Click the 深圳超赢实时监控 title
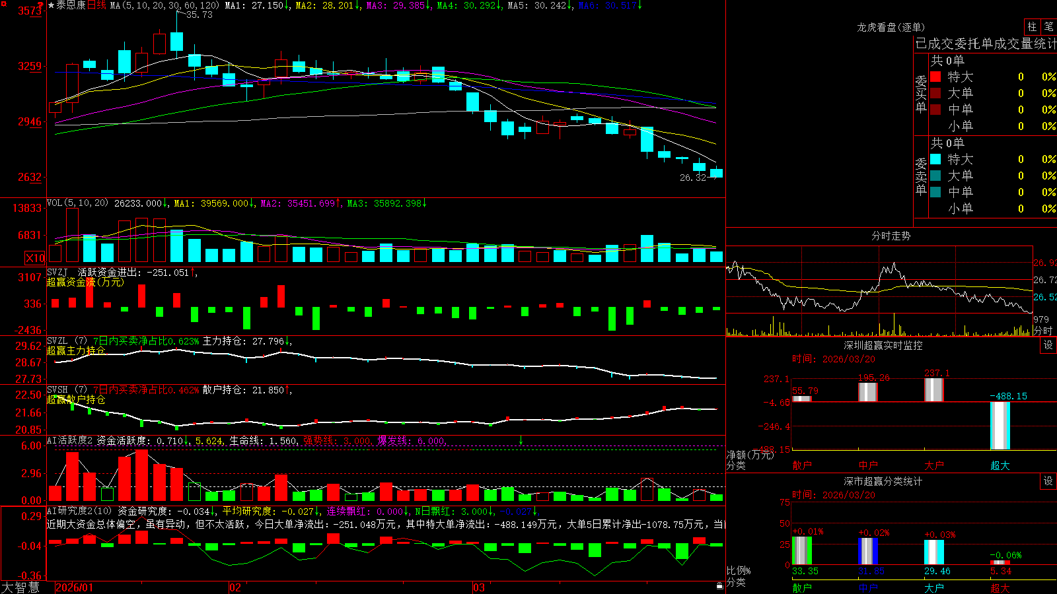The width and height of the screenshot is (1057, 594). click(883, 345)
